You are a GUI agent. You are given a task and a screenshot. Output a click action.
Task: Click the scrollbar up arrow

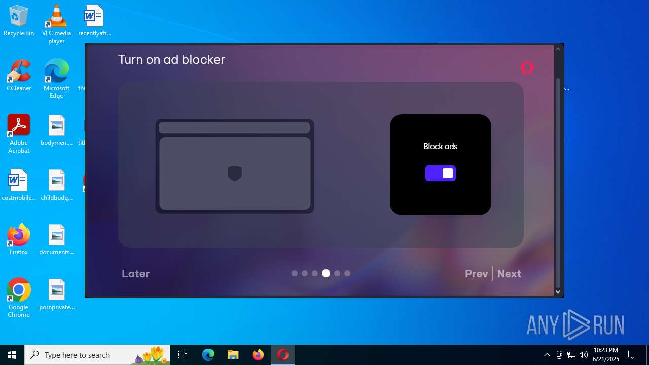558,49
